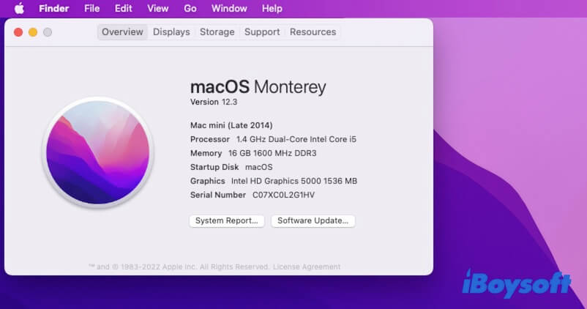
Task: Open the File menu
Action: click(x=91, y=8)
